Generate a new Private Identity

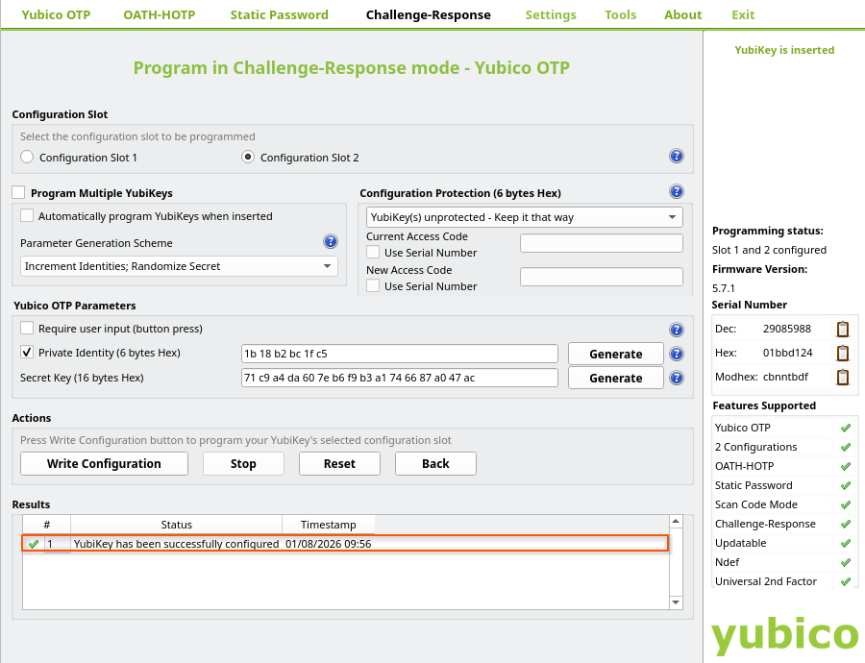pyautogui.click(x=616, y=355)
